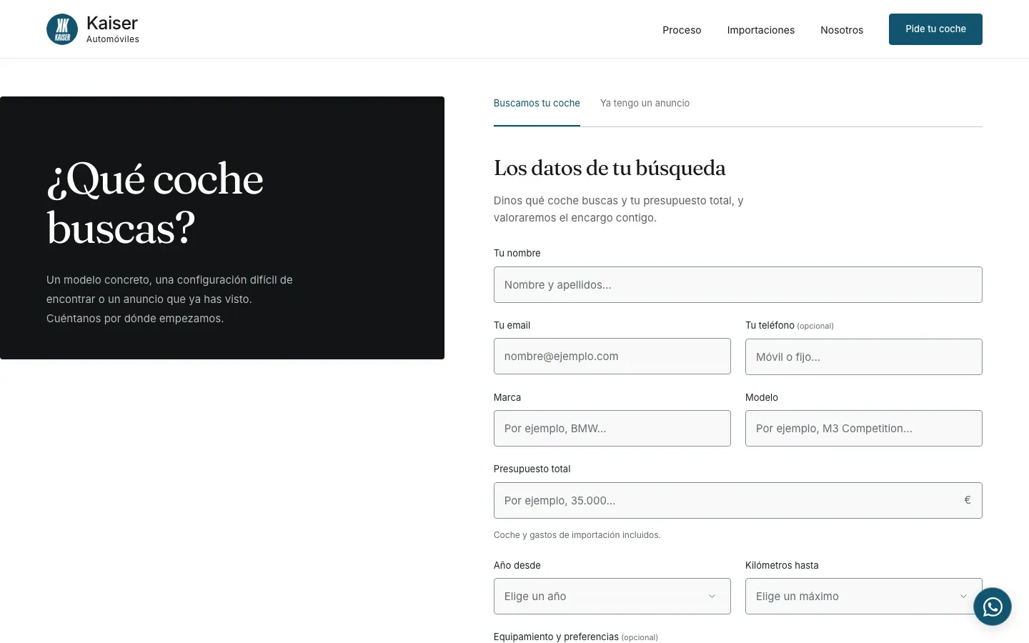
Task: Select the Móvil o fijo phone field
Action: coord(864,357)
